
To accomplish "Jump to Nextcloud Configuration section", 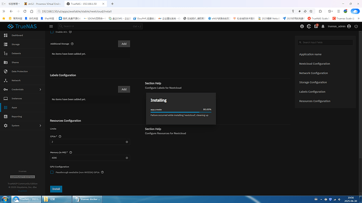I will tap(314, 64).
